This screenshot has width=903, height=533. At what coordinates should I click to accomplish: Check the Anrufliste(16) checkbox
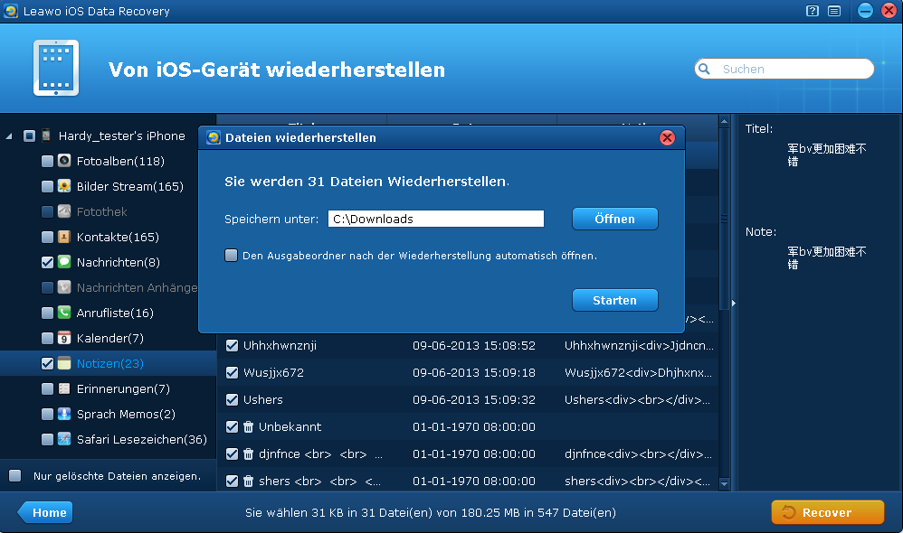point(48,313)
